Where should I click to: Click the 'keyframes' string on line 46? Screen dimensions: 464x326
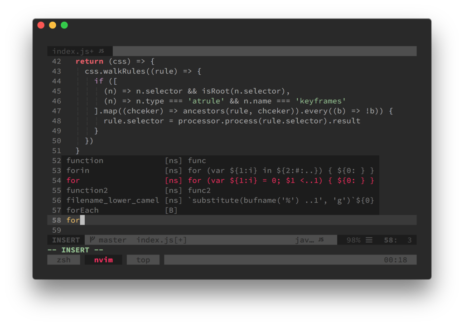(321, 101)
